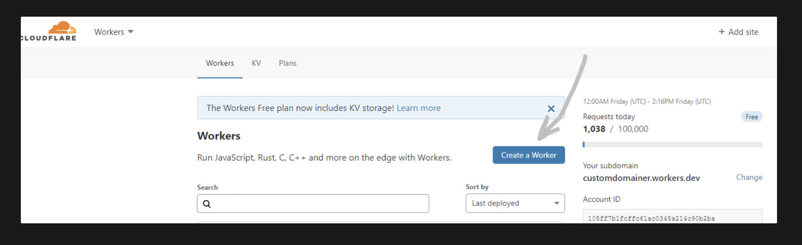Viewport: 802px width, 245px height.
Task: Click the 12:00AM Friday UTC time range
Action: point(646,102)
